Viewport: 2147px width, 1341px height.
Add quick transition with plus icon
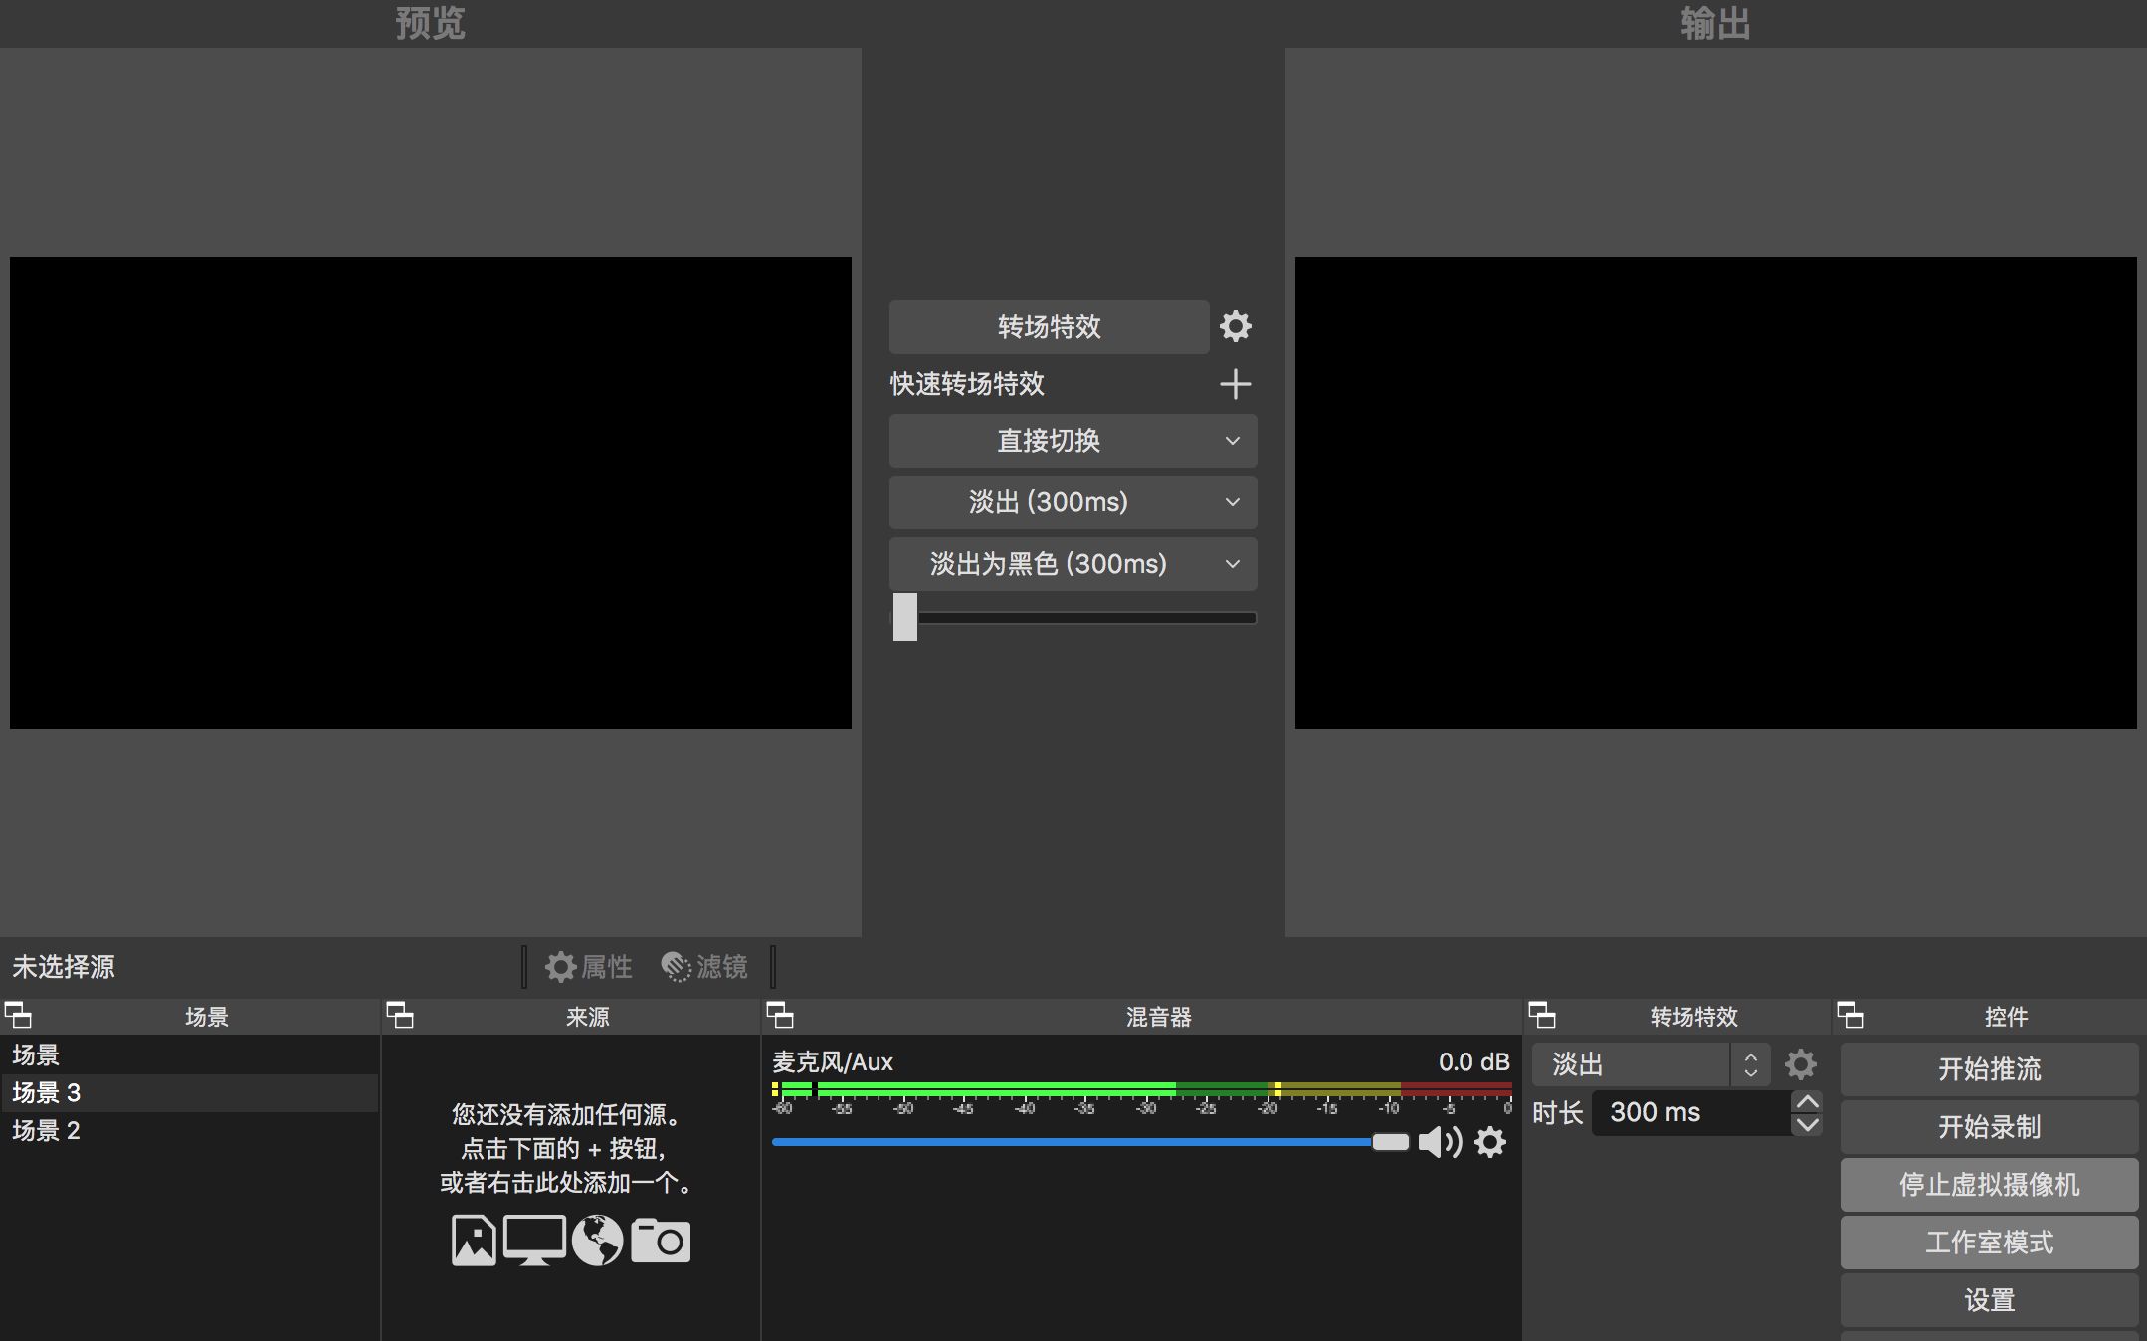[x=1235, y=384]
